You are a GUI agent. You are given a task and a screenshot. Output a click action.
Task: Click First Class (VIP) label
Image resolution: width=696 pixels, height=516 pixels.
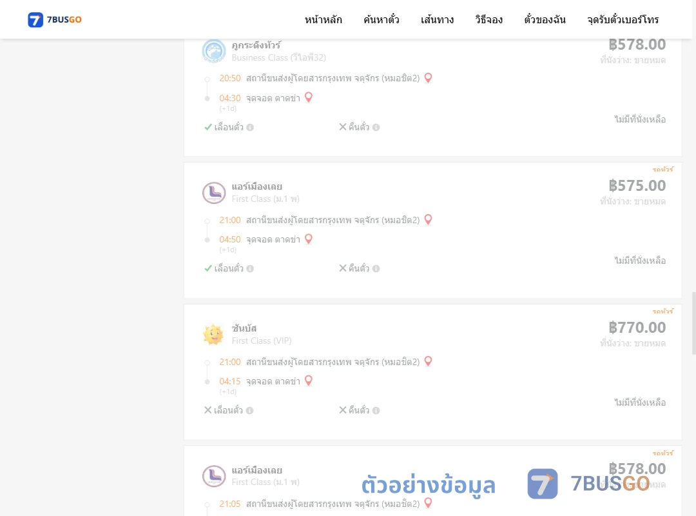tap(262, 341)
